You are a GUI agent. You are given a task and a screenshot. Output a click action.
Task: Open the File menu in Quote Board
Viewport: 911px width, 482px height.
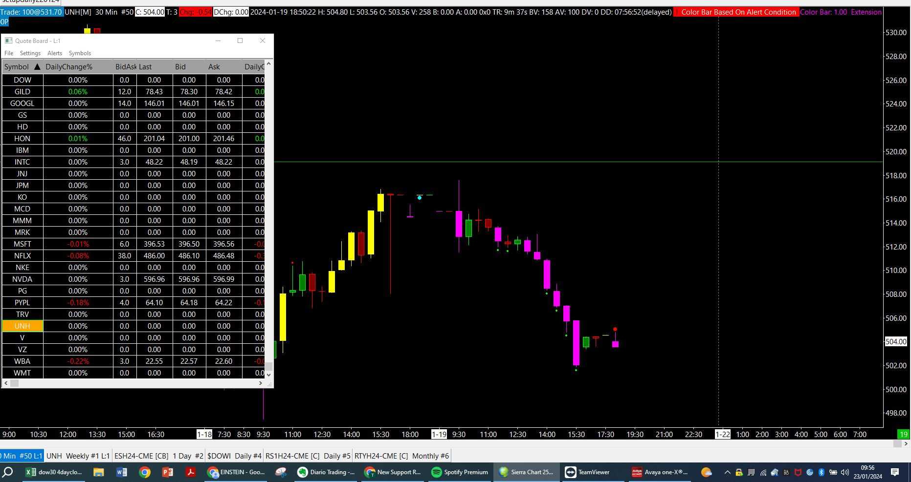(x=9, y=53)
